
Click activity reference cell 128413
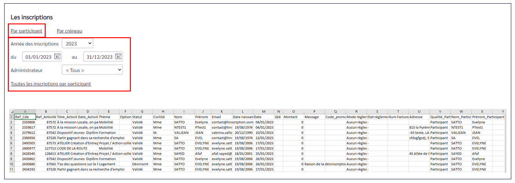46,153
